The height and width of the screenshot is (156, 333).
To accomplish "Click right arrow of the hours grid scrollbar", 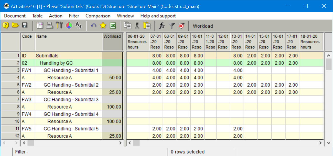I will (x=320, y=143).
